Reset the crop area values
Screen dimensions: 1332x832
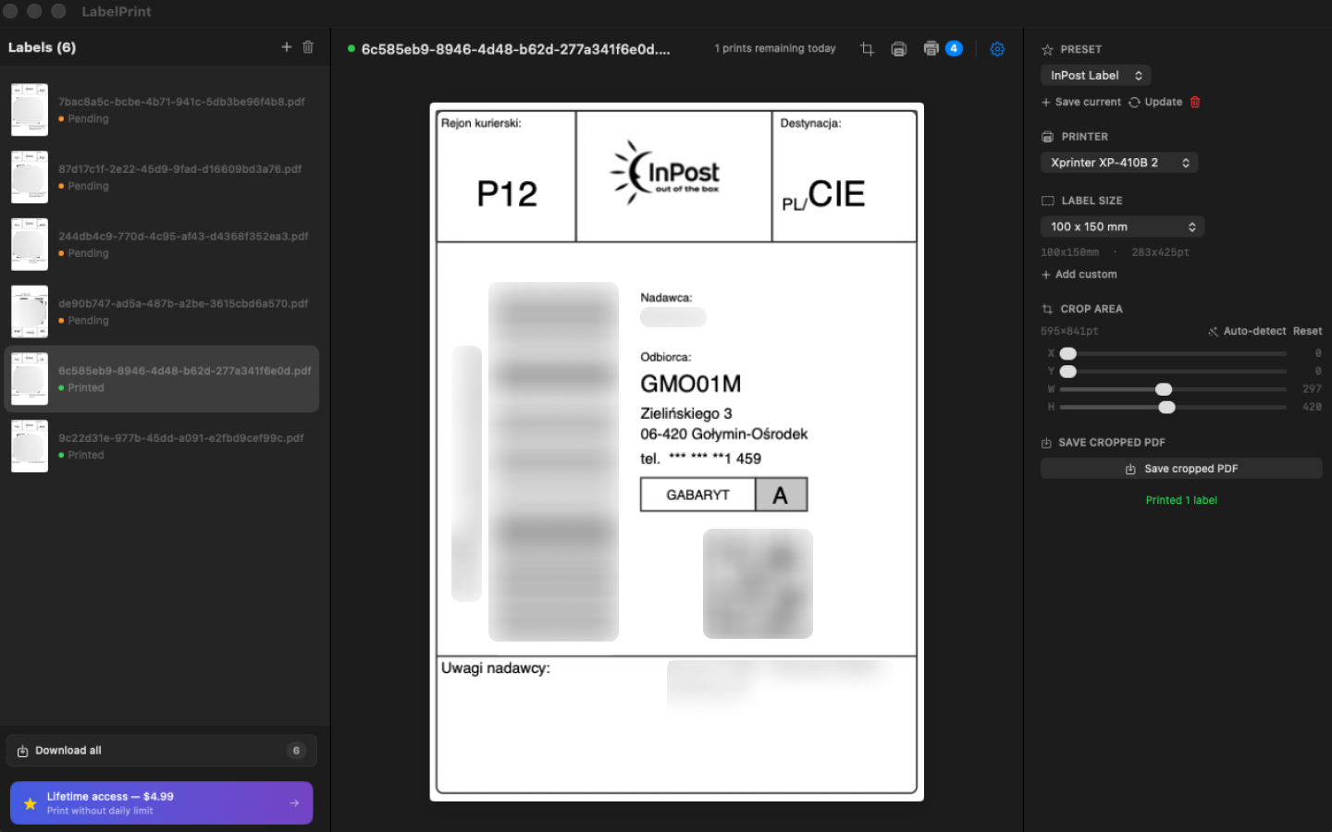[x=1307, y=330]
